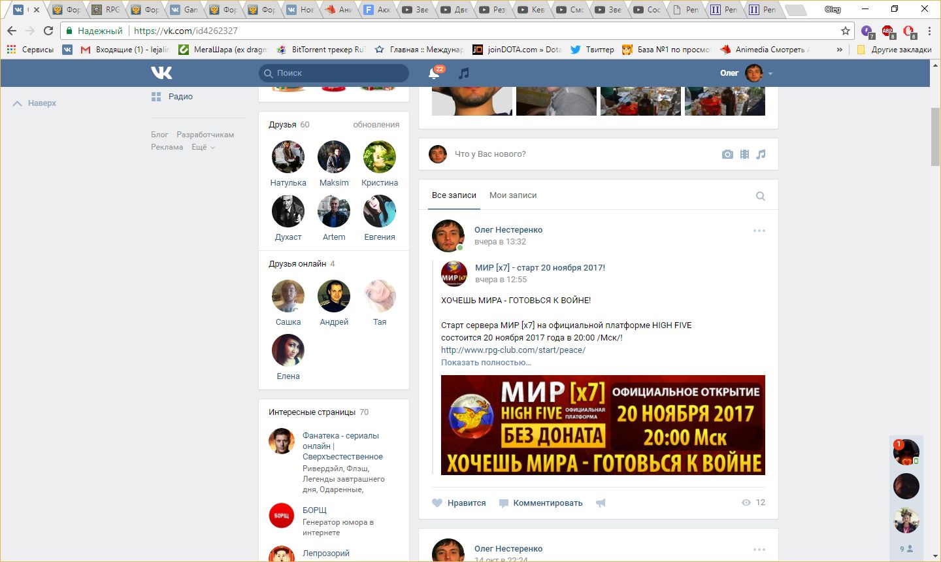
Task: Open the Твиттер bookmark
Action: point(592,50)
